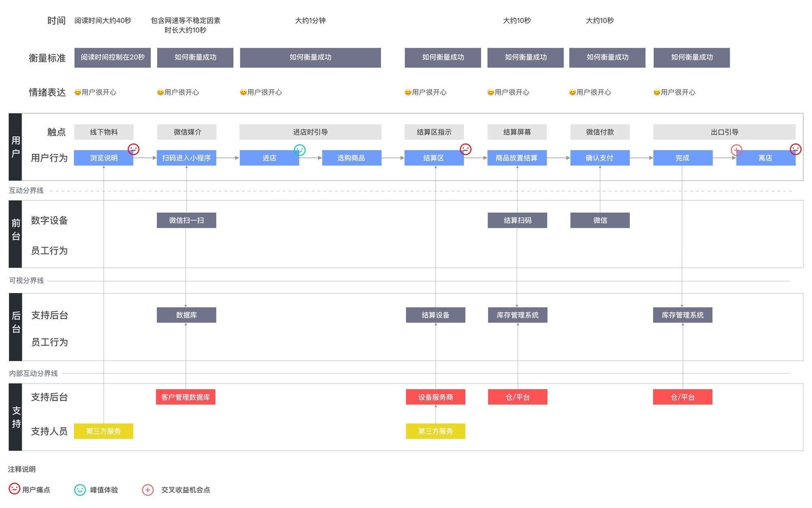Select the 商品放置结算 step box

pyautogui.click(x=517, y=158)
